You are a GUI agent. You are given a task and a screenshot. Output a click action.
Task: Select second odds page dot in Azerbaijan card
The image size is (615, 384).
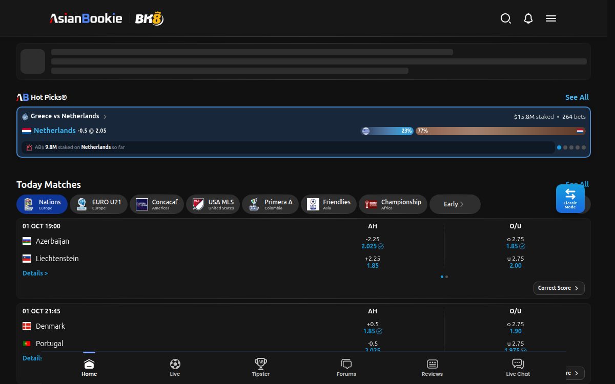447,276
